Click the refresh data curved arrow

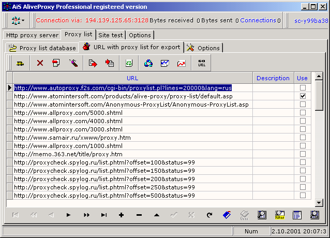coord(209,215)
